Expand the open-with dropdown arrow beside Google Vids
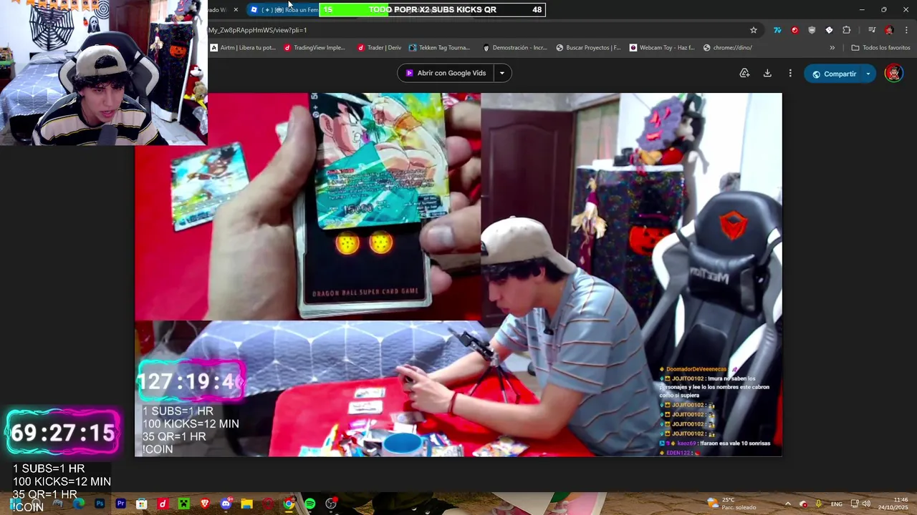917x515 pixels. 502,73
